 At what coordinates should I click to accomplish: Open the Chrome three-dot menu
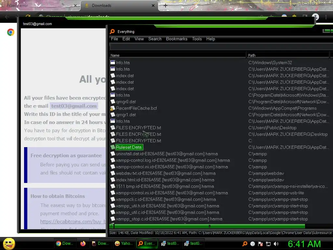click(x=326, y=17)
